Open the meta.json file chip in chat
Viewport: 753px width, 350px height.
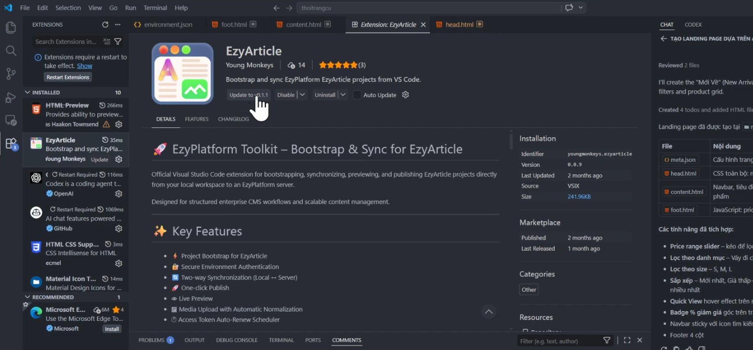coord(680,159)
